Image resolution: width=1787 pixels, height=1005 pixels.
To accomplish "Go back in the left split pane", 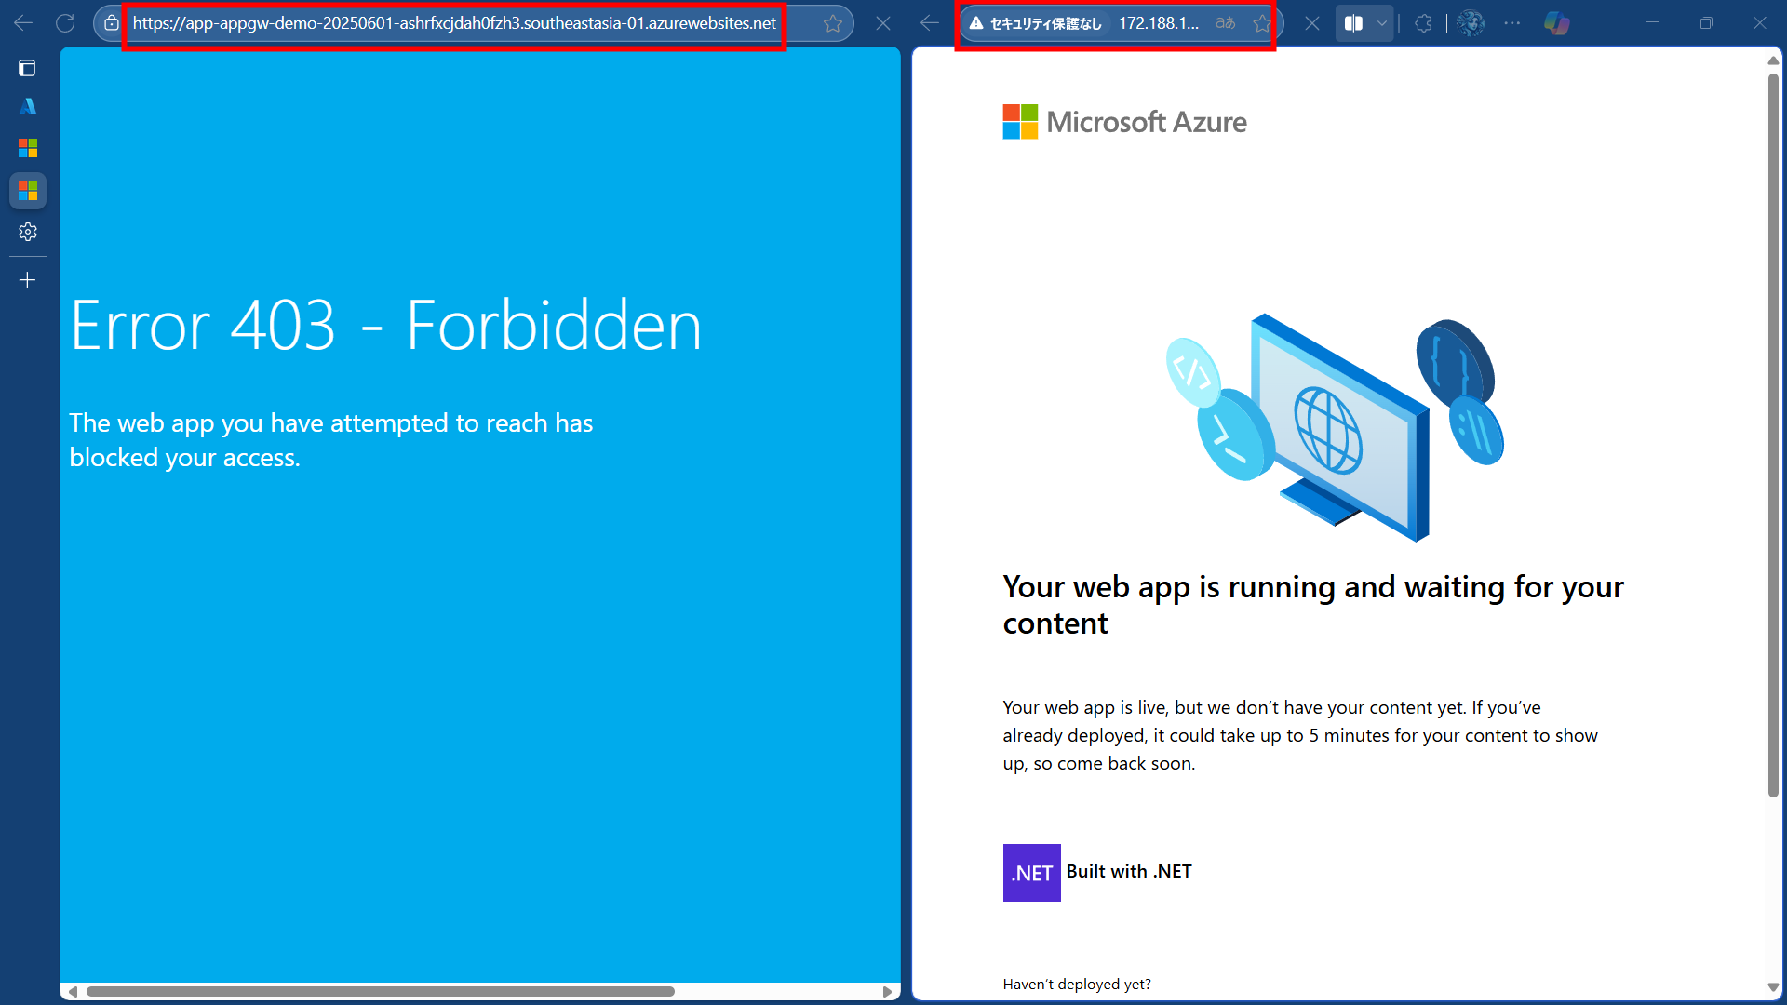I will 23,23.
